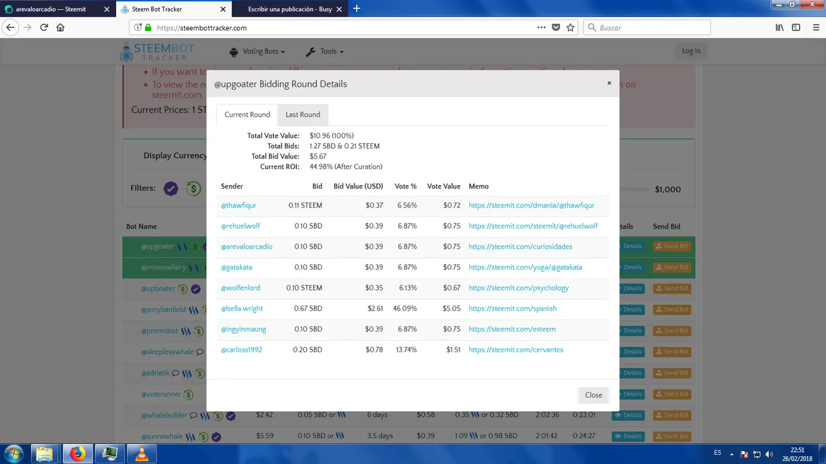Open memo link steemit.com/curiosidades

tap(520, 247)
